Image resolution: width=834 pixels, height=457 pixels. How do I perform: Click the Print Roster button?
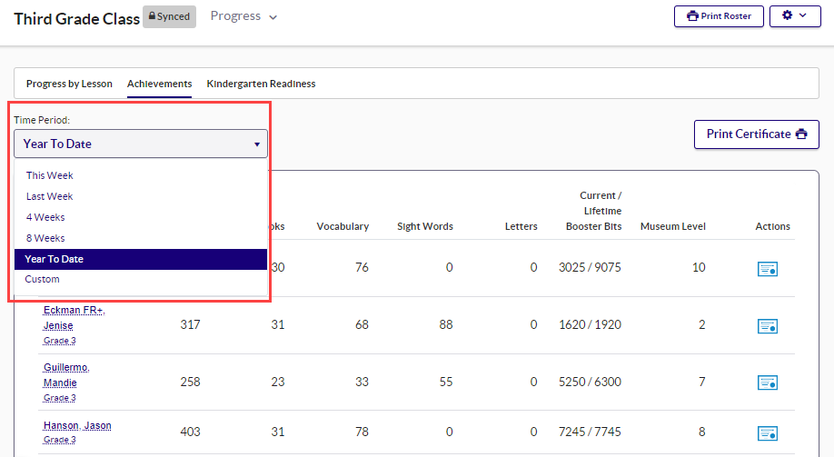(x=719, y=16)
